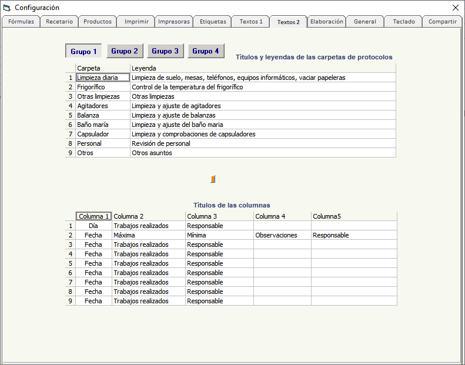Image resolution: width=465 pixels, height=365 pixels.
Task: Click the 'Columna 2' header
Action: (x=149, y=216)
